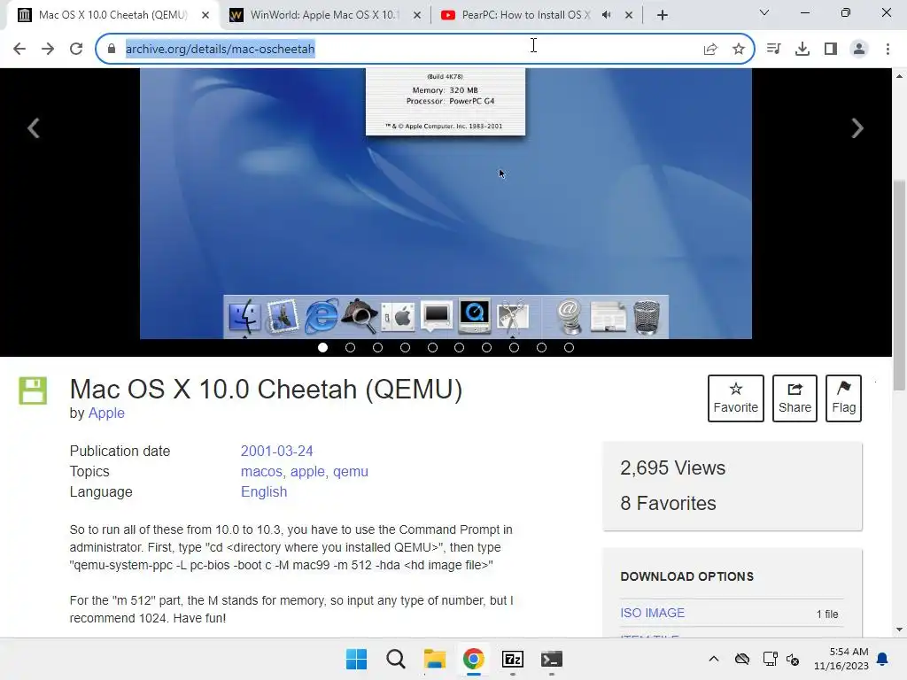Open the English language link
The image size is (907, 680).
[x=264, y=491]
